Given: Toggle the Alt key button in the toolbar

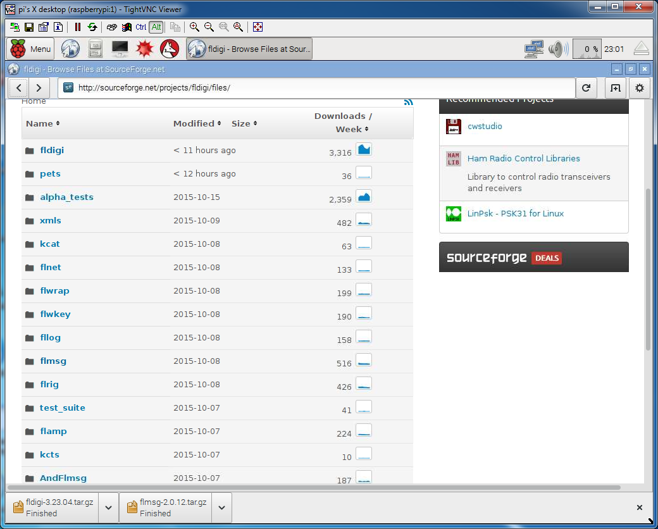Looking at the screenshot, I should coord(156,27).
